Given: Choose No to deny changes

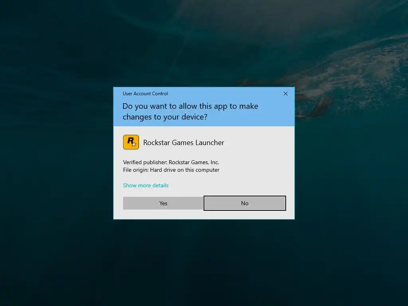Looking at the screenshot, I should 245,203.
